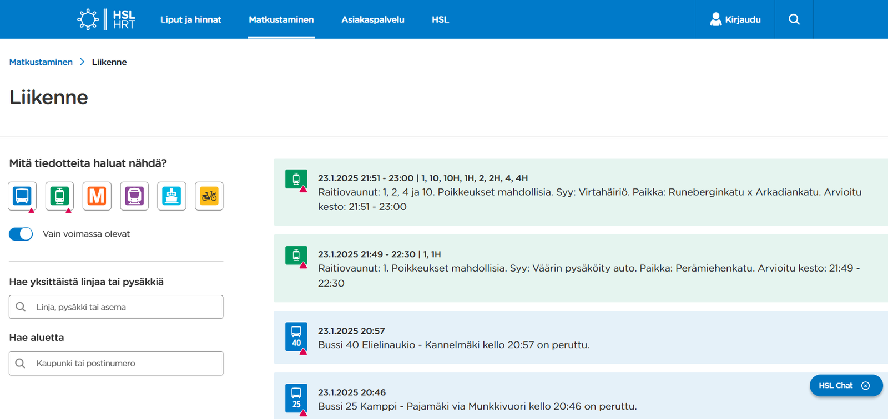
Task: Click the bus 25 alert icon
Action: tap(296, 398)
